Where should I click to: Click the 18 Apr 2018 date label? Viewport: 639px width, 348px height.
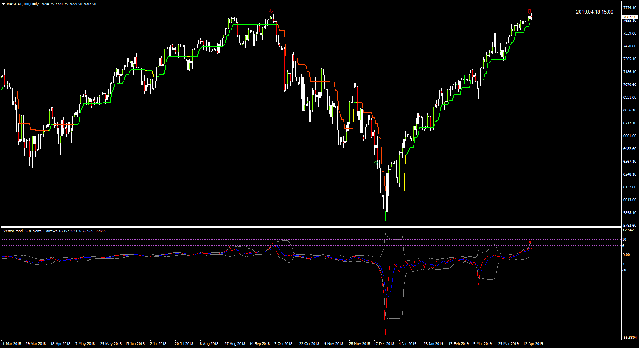tap(61, 344)
